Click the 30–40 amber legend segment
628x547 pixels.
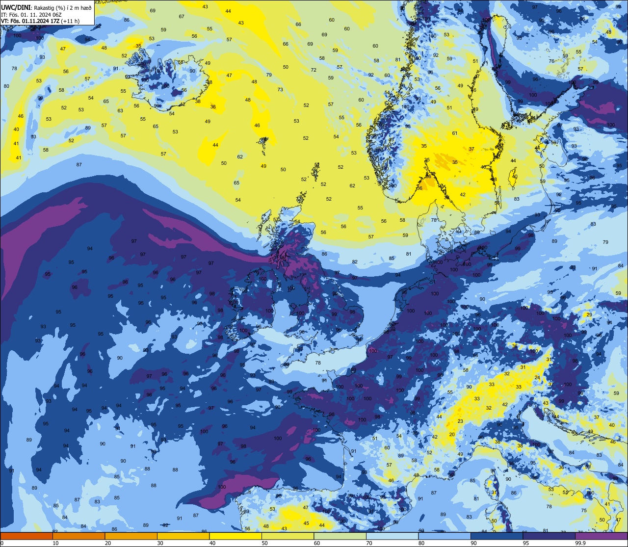[183, 536]
